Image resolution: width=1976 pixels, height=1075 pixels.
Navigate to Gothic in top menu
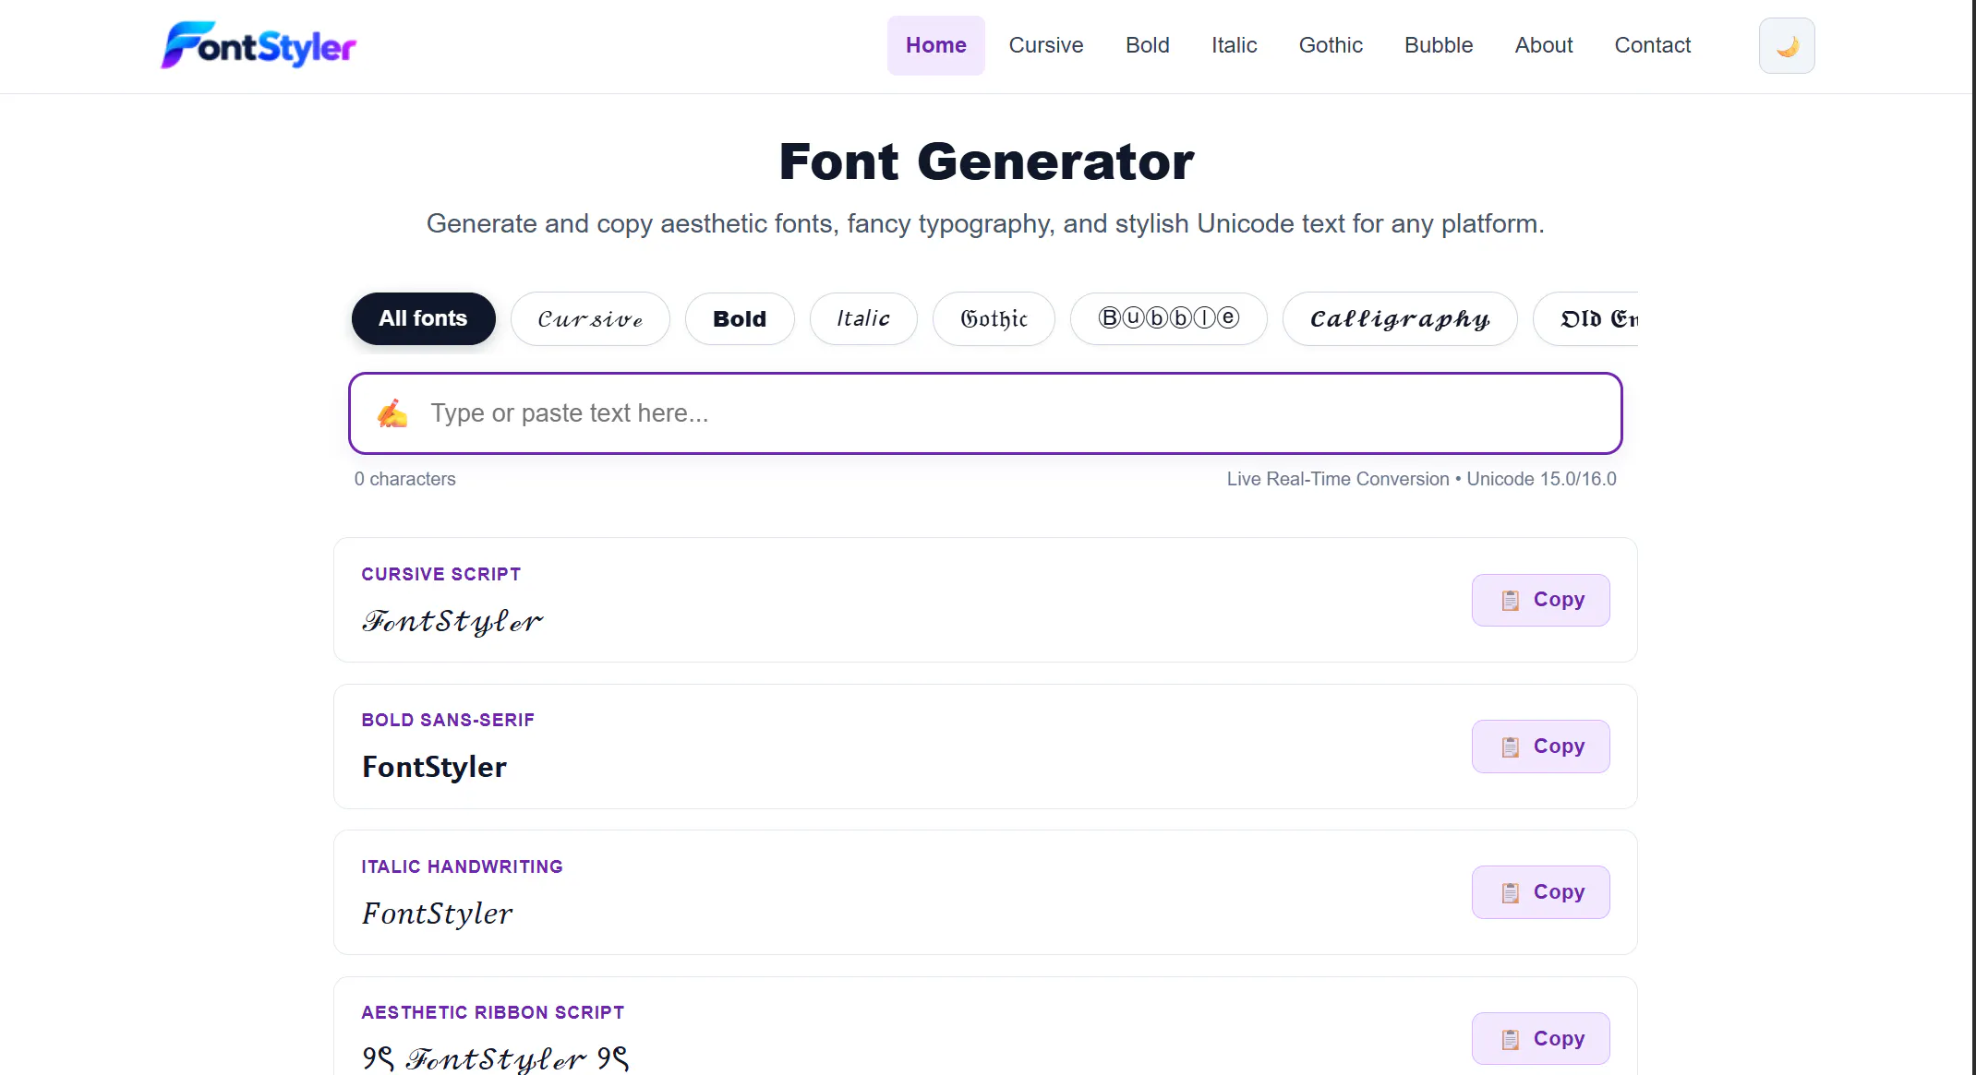click(1330, 45)
